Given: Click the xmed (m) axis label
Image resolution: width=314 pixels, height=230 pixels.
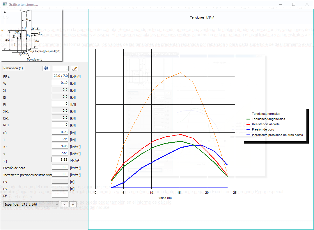Looking at the screenshot, I should point(165,198).
